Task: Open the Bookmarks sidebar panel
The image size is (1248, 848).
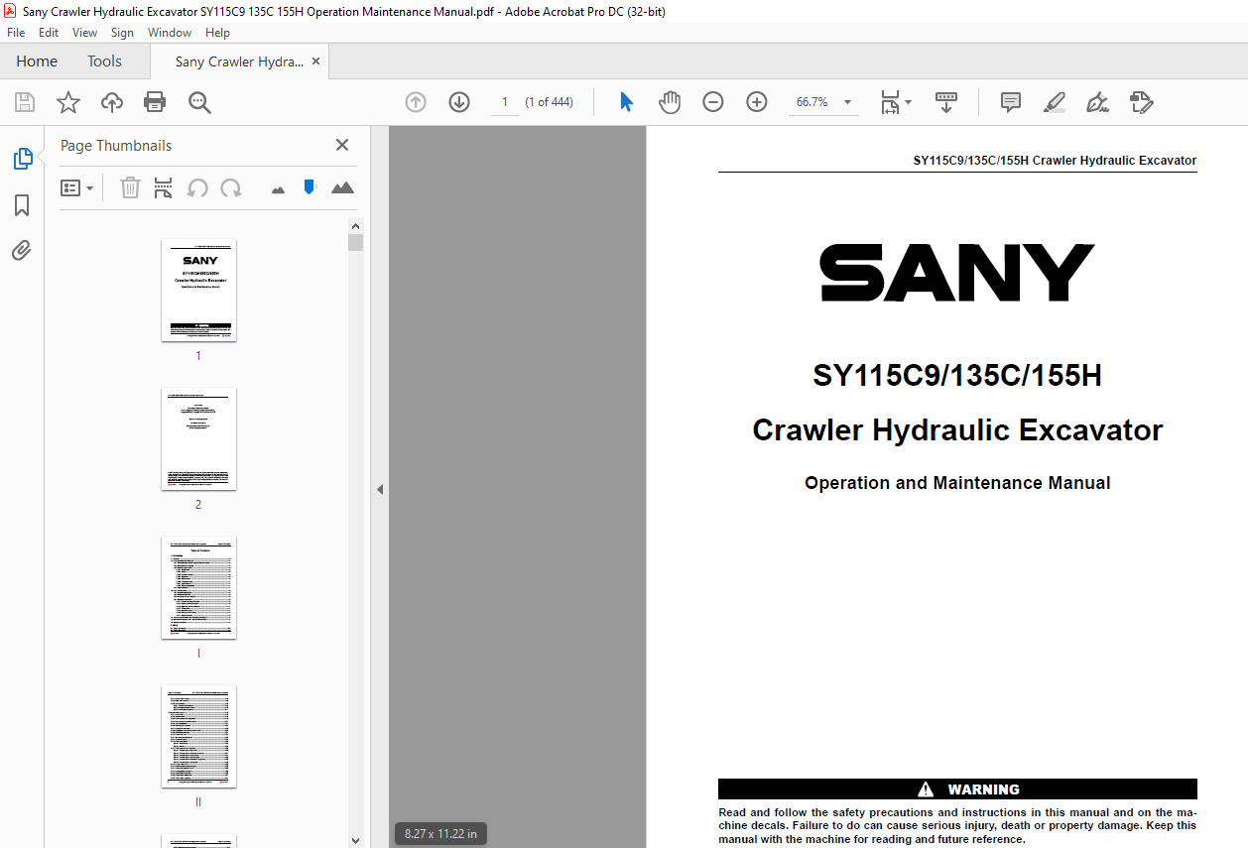Action: pyautogui.click(x=22, y=205)
